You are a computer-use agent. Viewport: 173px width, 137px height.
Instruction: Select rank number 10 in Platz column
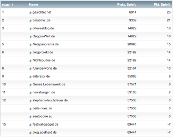(x=4, y=84)
